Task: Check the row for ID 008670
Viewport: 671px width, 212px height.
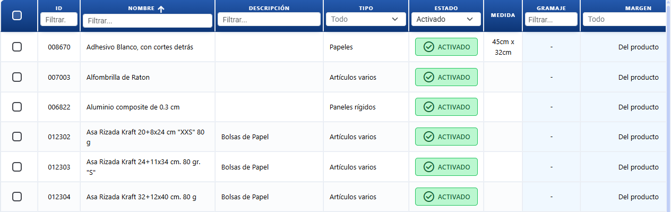Action: click(17, 47)
